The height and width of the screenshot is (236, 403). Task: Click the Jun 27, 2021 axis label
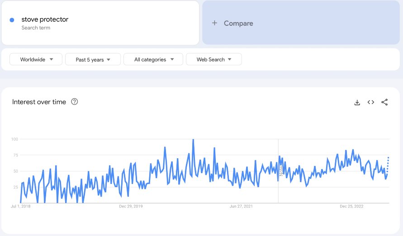(241, 206)
